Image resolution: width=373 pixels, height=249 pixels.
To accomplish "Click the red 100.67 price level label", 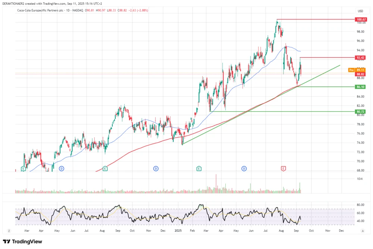I will 360,19.
